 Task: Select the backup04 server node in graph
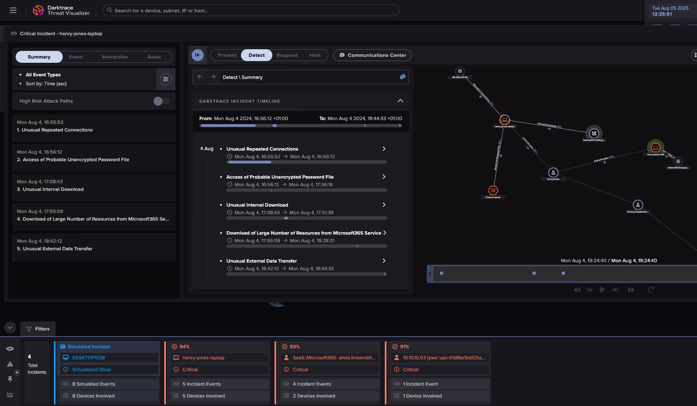594,133
